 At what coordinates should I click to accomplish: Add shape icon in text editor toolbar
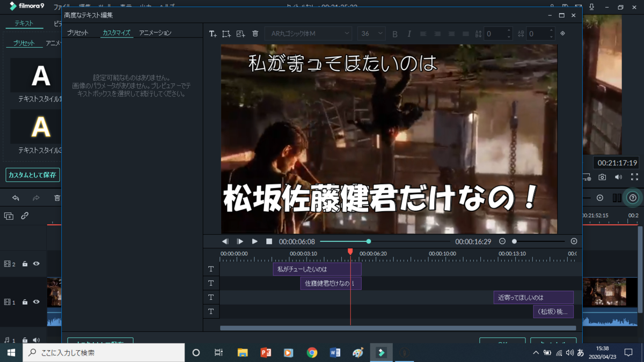click(226, 34)
